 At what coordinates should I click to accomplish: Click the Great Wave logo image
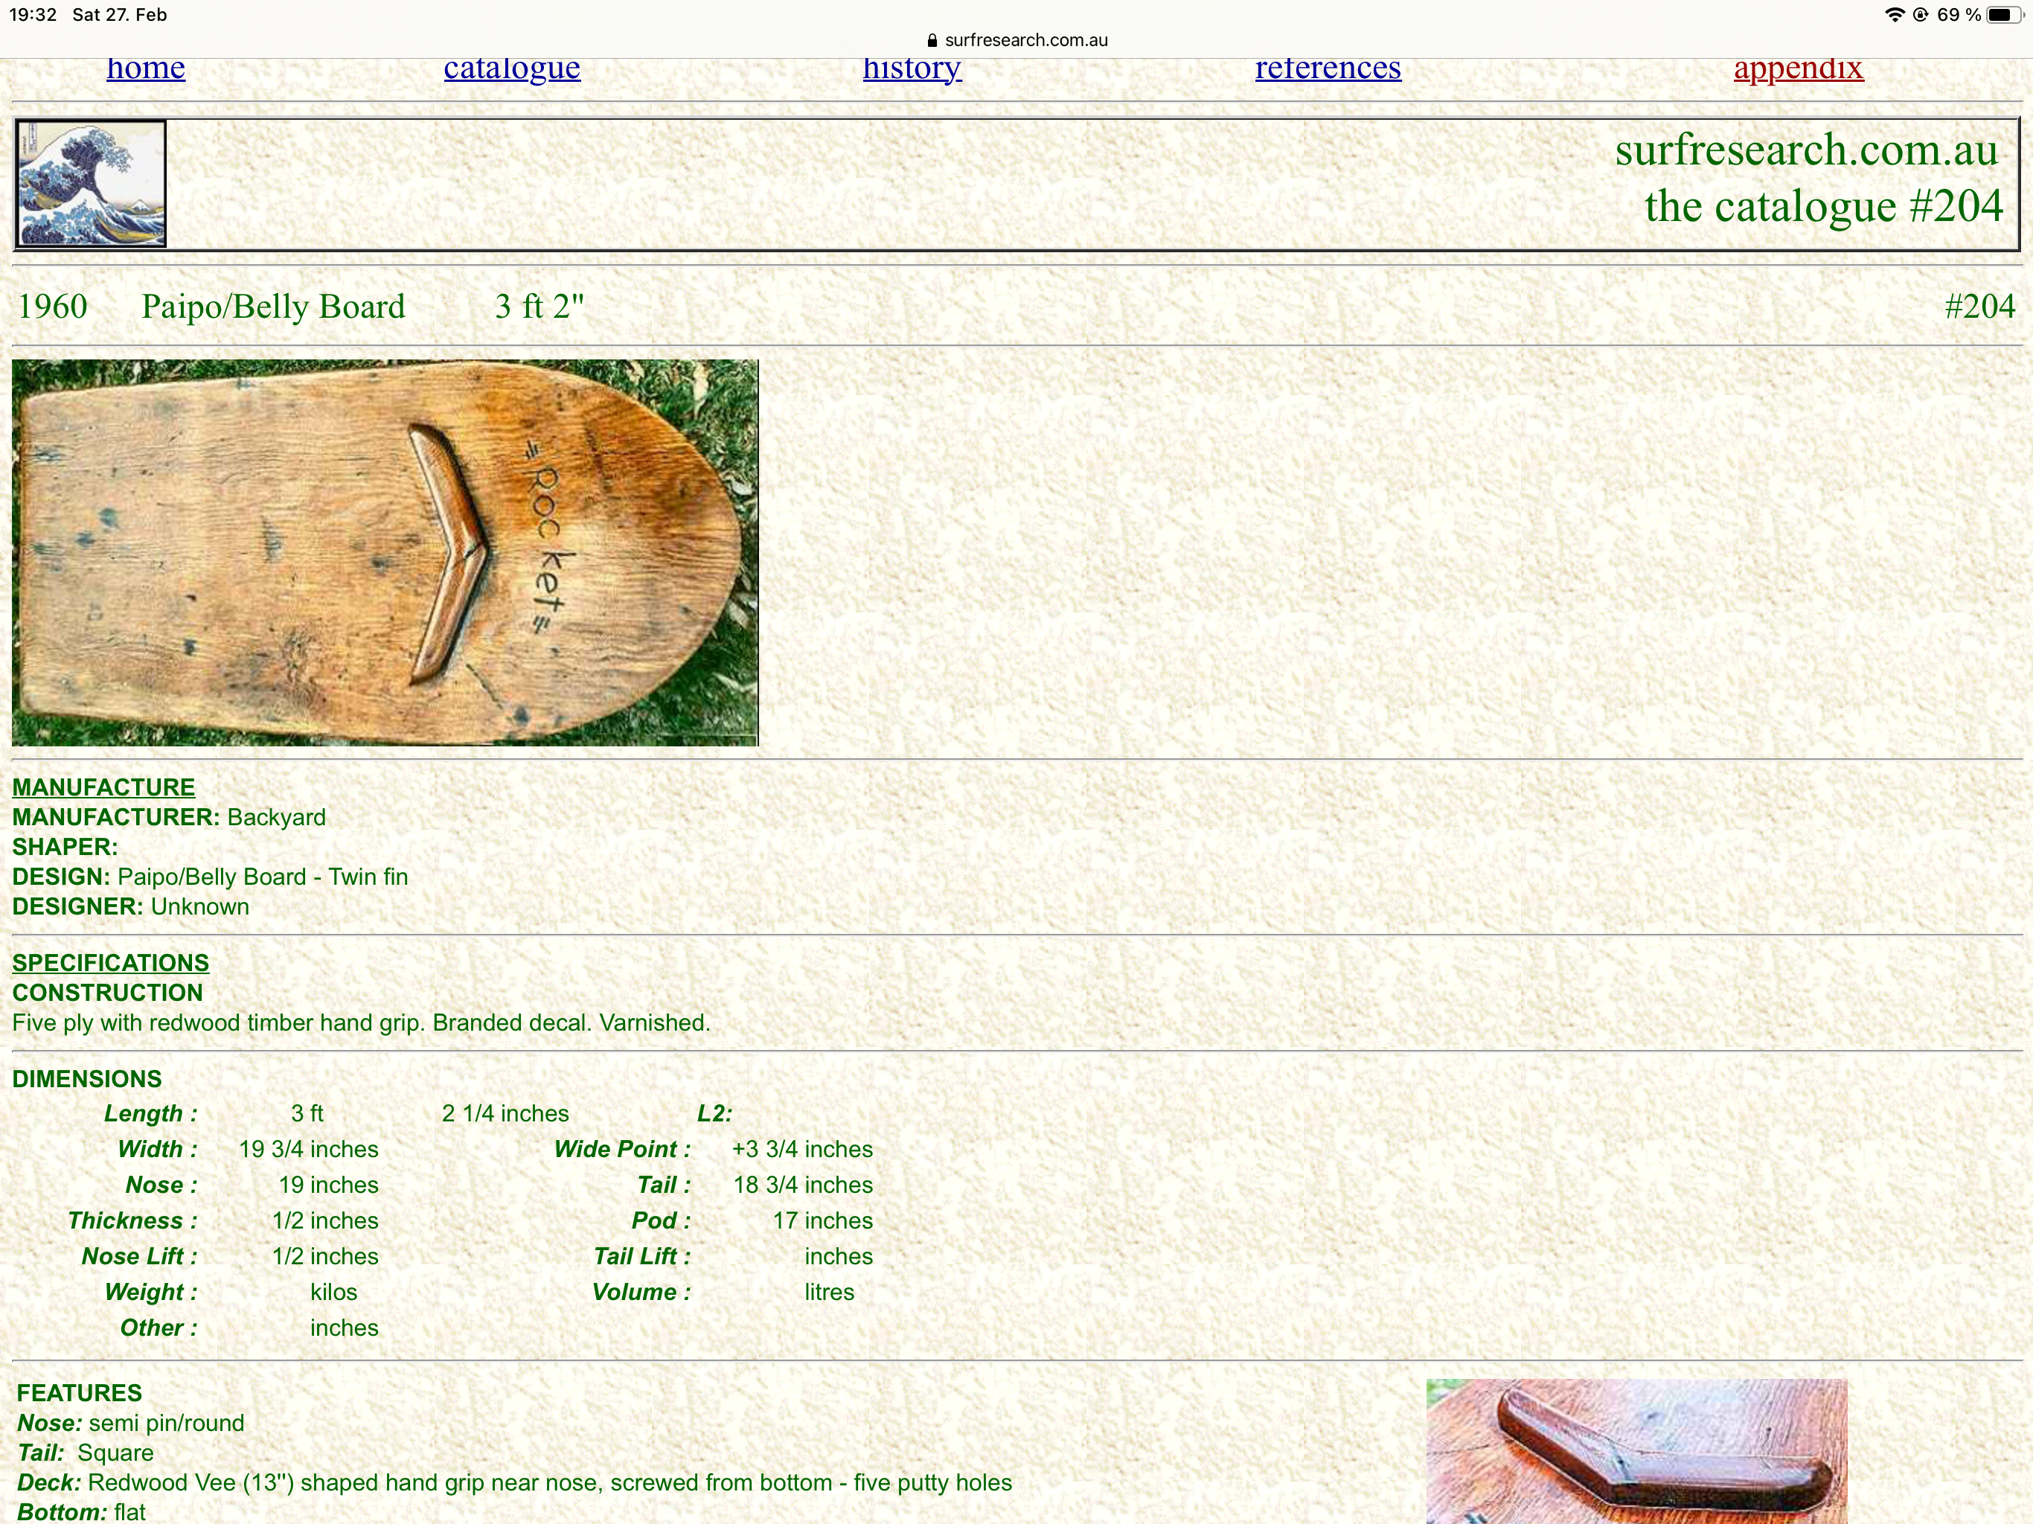[91, 184]
